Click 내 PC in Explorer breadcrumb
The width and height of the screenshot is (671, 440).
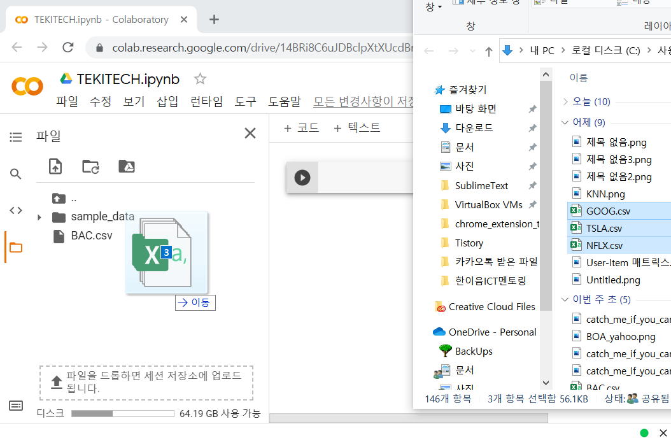tap(542, 50)
